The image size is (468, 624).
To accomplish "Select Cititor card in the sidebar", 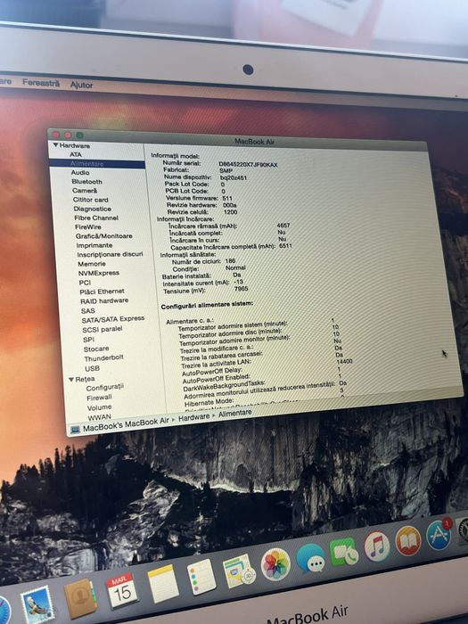I will click(x=90, y=200).
